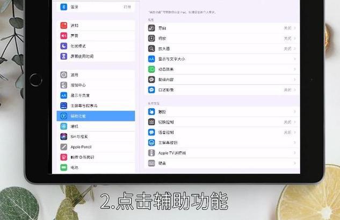340x220 pixels.
Task: Tap the 语音控制 voice control icon
Action: click(151, 132)
